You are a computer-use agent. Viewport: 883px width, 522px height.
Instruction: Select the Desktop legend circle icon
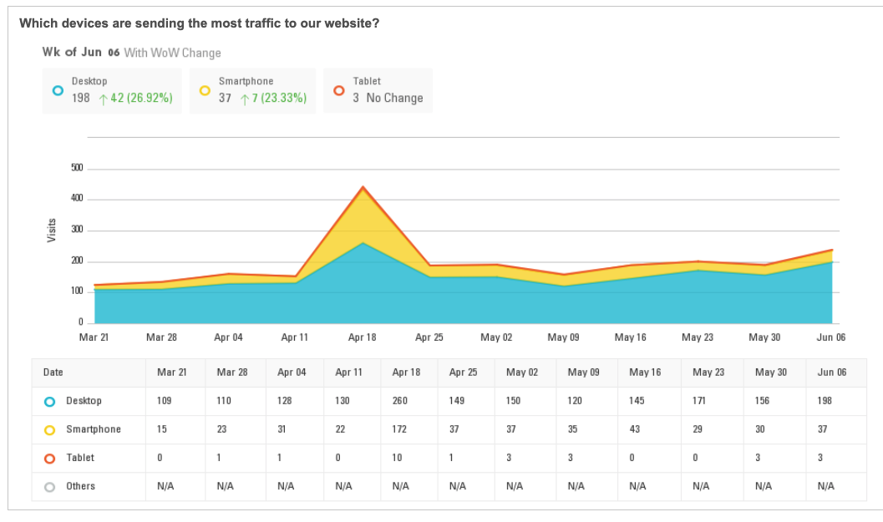(57, 89)
